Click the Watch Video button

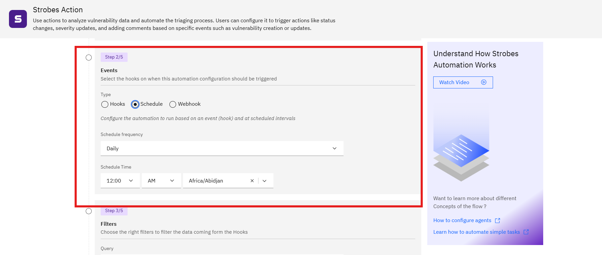[463, 82]
